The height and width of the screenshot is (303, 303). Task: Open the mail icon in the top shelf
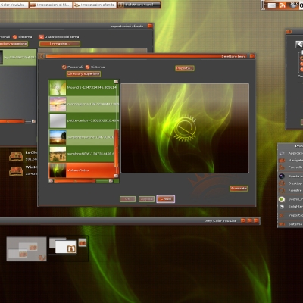tap(272, 5)
